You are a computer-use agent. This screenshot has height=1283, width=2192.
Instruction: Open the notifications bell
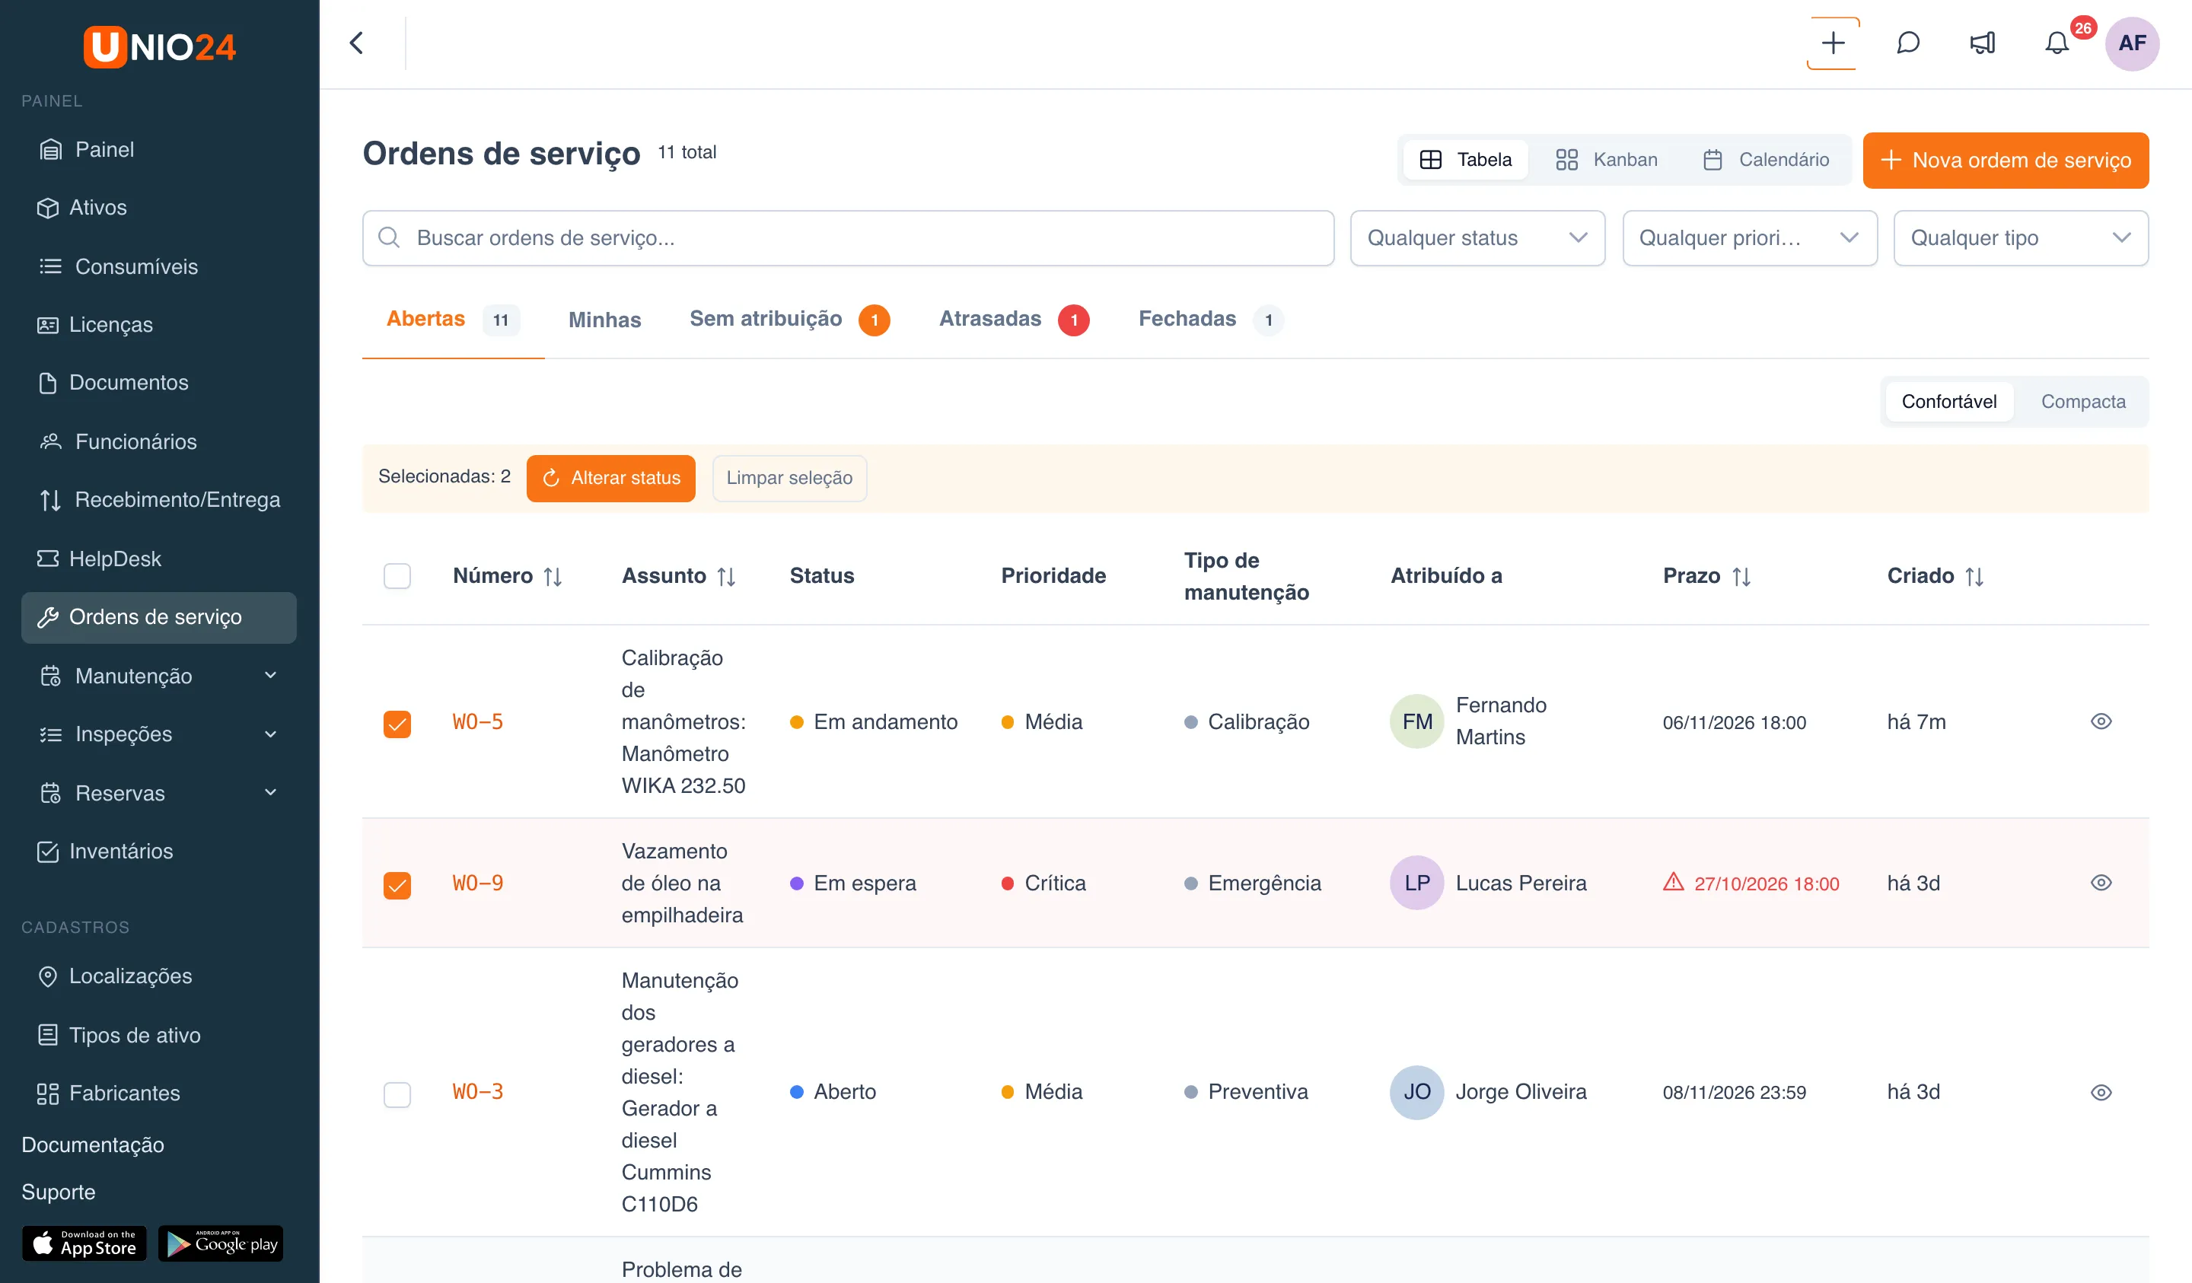2057,43
